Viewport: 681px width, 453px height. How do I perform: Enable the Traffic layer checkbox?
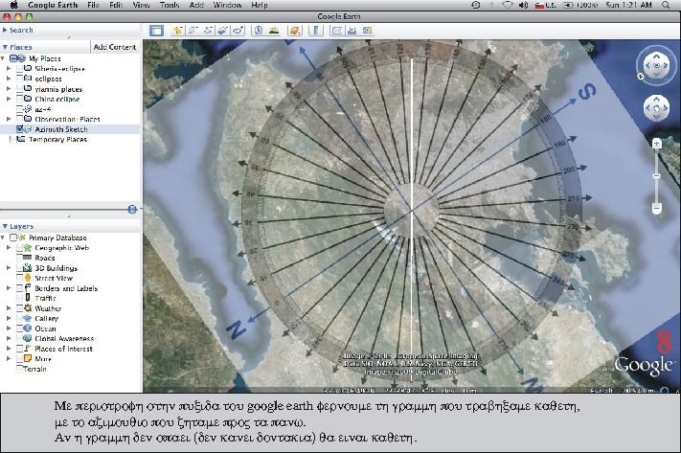click(19, 298)
